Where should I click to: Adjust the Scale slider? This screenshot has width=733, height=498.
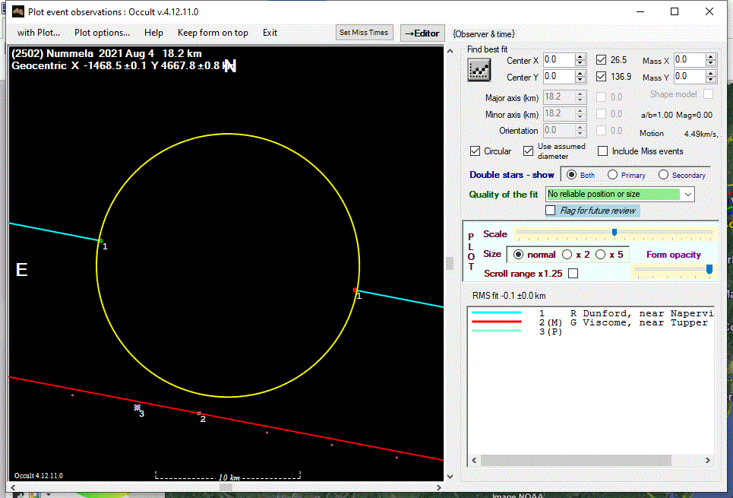point(614,233)
